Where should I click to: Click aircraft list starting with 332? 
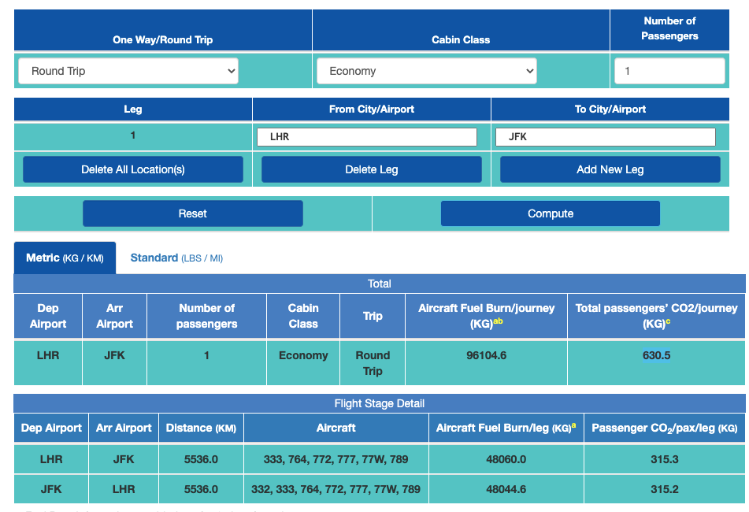coord(336,489)
